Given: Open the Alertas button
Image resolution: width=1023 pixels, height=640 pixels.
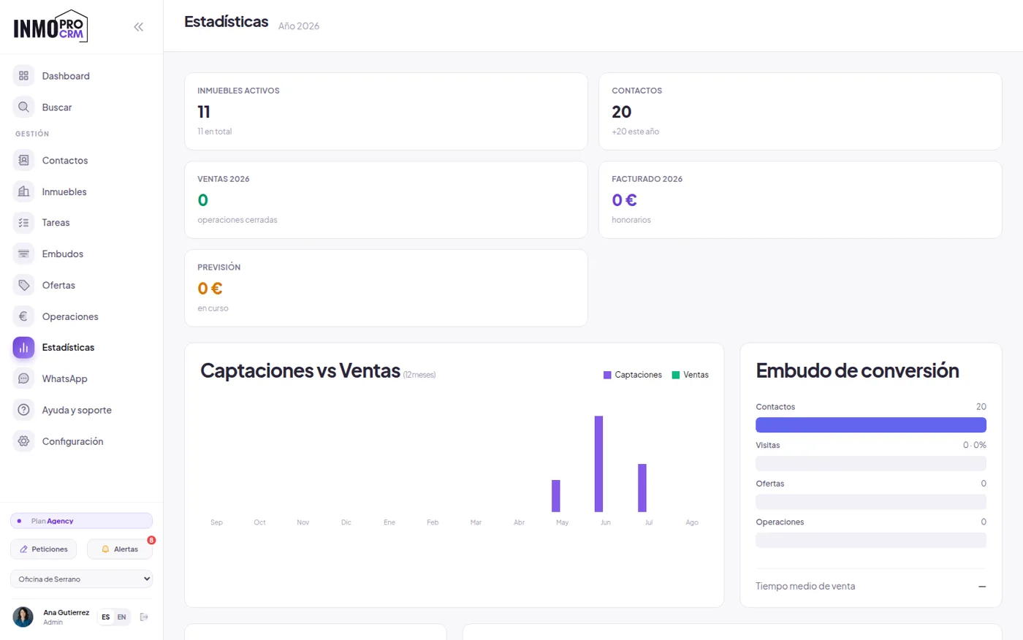Looking at the screenshot, I should [x=120, y=549].
